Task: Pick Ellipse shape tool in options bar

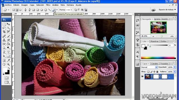Action: coord(42,10)
